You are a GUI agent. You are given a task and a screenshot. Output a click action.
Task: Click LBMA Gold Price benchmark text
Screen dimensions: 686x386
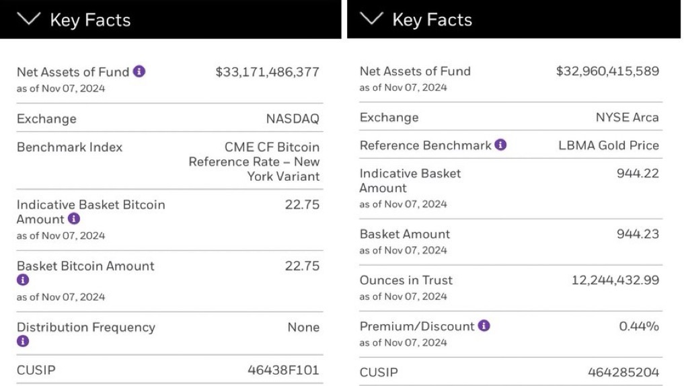tap(609, 145)
